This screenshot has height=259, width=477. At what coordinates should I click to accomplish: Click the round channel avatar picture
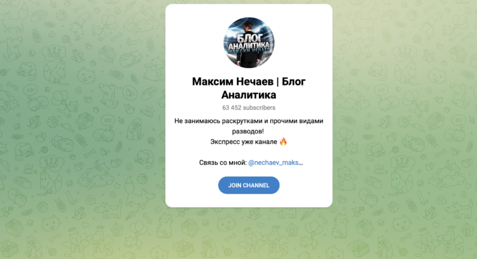pyautogui.click(x=249, y=43)
